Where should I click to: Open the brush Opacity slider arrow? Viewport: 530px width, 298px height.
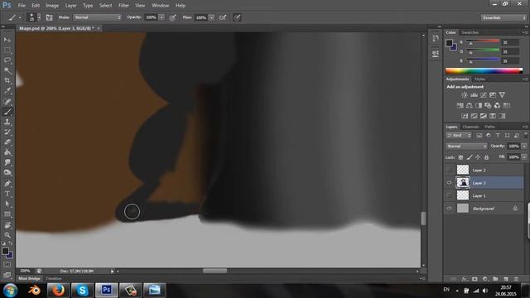click(161, 17)
